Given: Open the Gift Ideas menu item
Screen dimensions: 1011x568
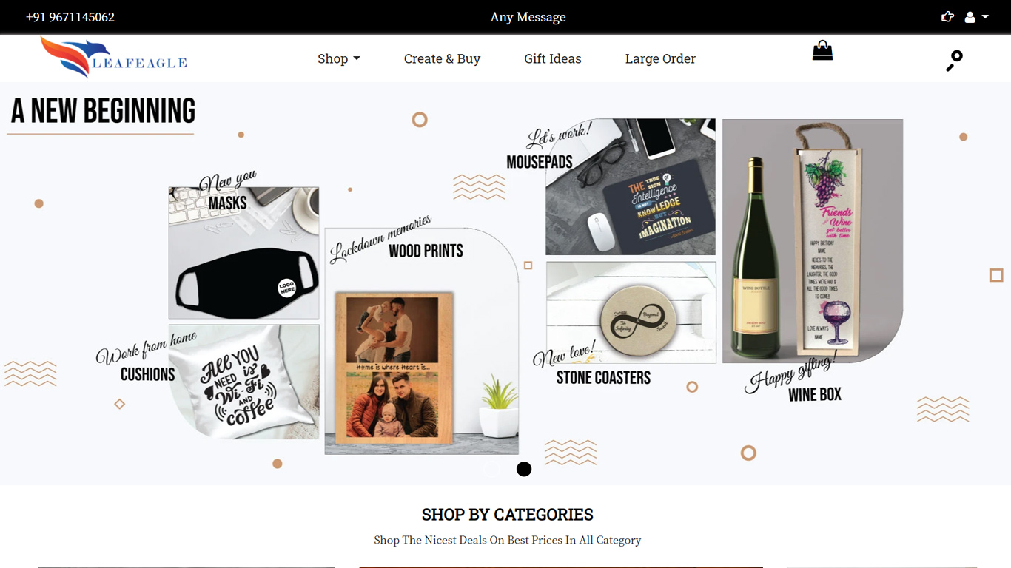Looking at the screenshot, I should tap(553, 58).
